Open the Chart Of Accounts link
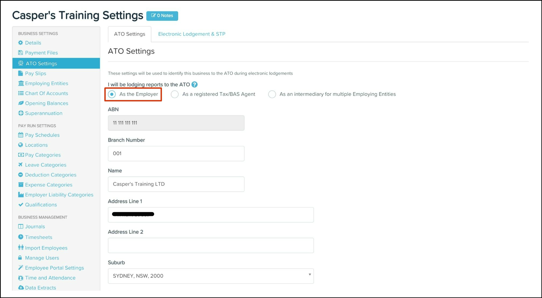The image size is (542, 298). (x=46, y=93)
